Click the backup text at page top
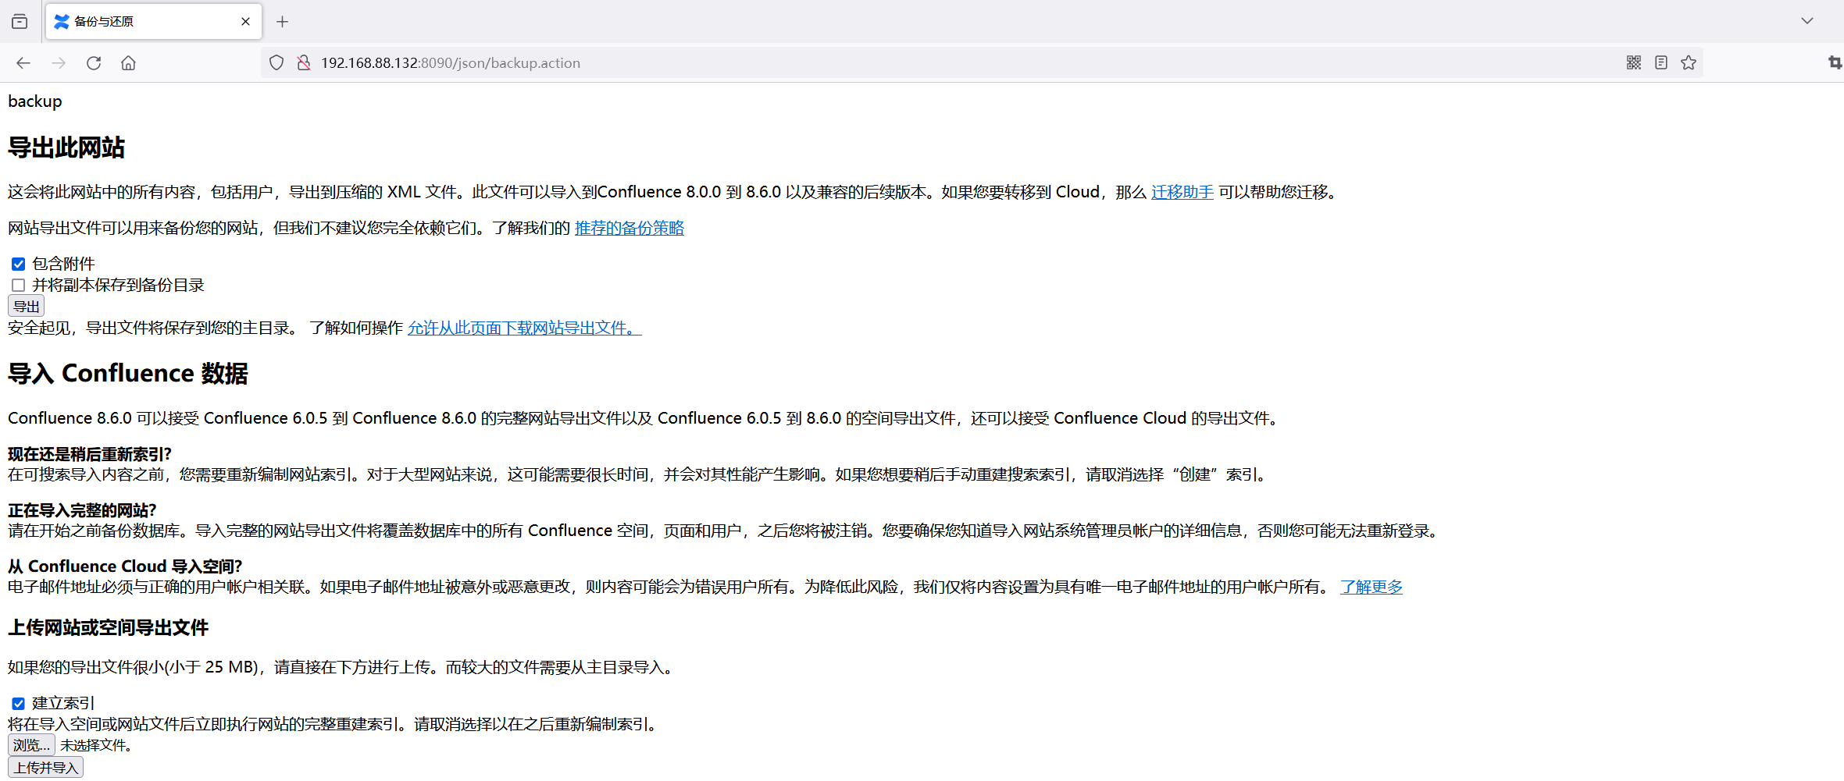This screenshot has height=781, width=1844. 35,101
